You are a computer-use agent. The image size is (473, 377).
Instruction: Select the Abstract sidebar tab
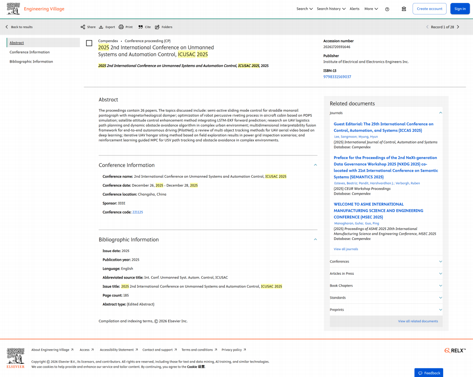[x=43, y=43]
